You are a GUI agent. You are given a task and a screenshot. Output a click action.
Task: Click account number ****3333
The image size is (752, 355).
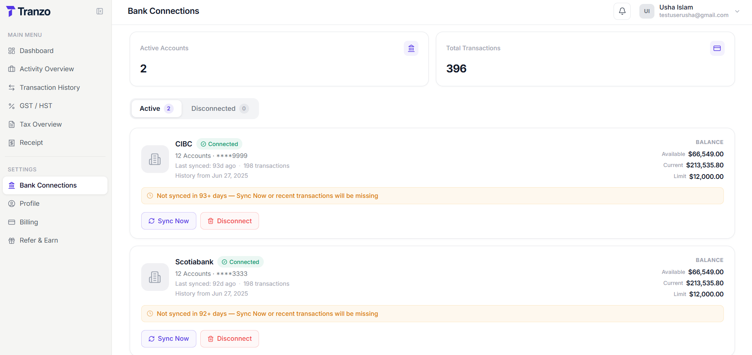click(232, 274)
